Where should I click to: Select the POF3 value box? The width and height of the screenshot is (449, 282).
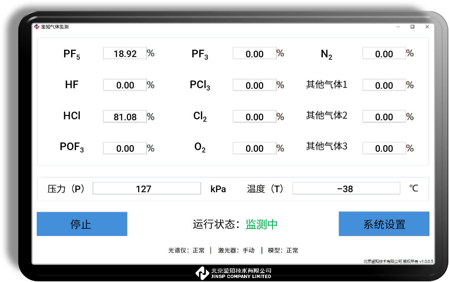tap(125, 148)
